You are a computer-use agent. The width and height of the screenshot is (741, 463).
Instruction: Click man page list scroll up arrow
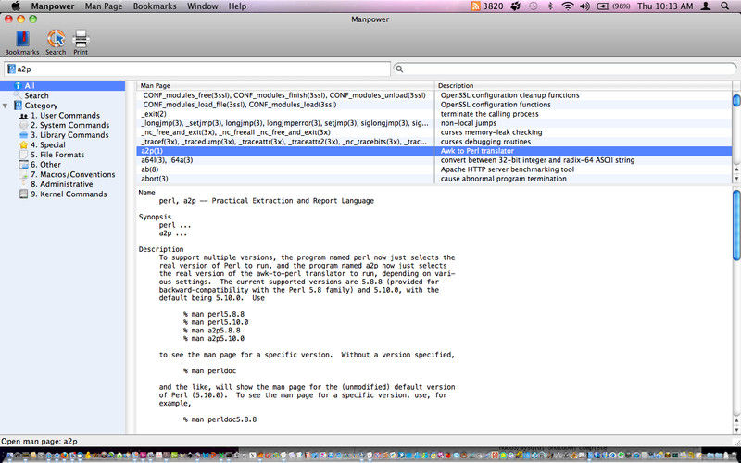(736, 169)
